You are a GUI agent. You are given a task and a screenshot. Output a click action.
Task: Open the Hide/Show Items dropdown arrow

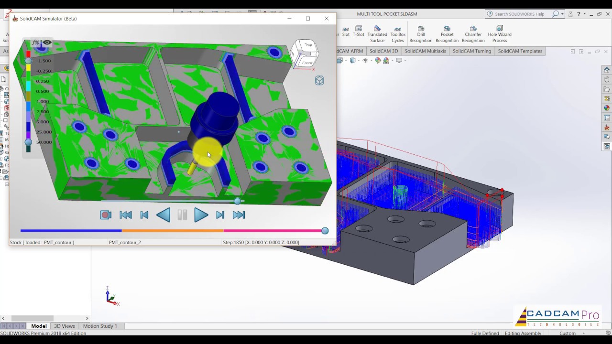point(372,61)
